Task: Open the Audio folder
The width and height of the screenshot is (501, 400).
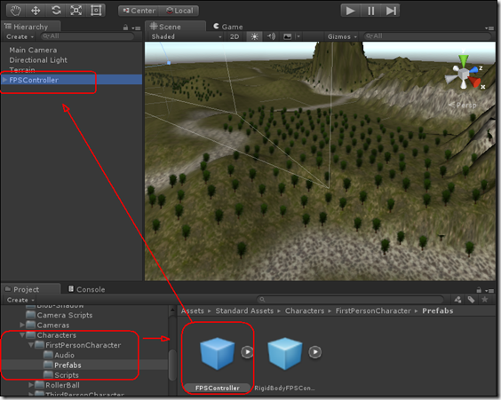Action: click(x=64, y=355)
